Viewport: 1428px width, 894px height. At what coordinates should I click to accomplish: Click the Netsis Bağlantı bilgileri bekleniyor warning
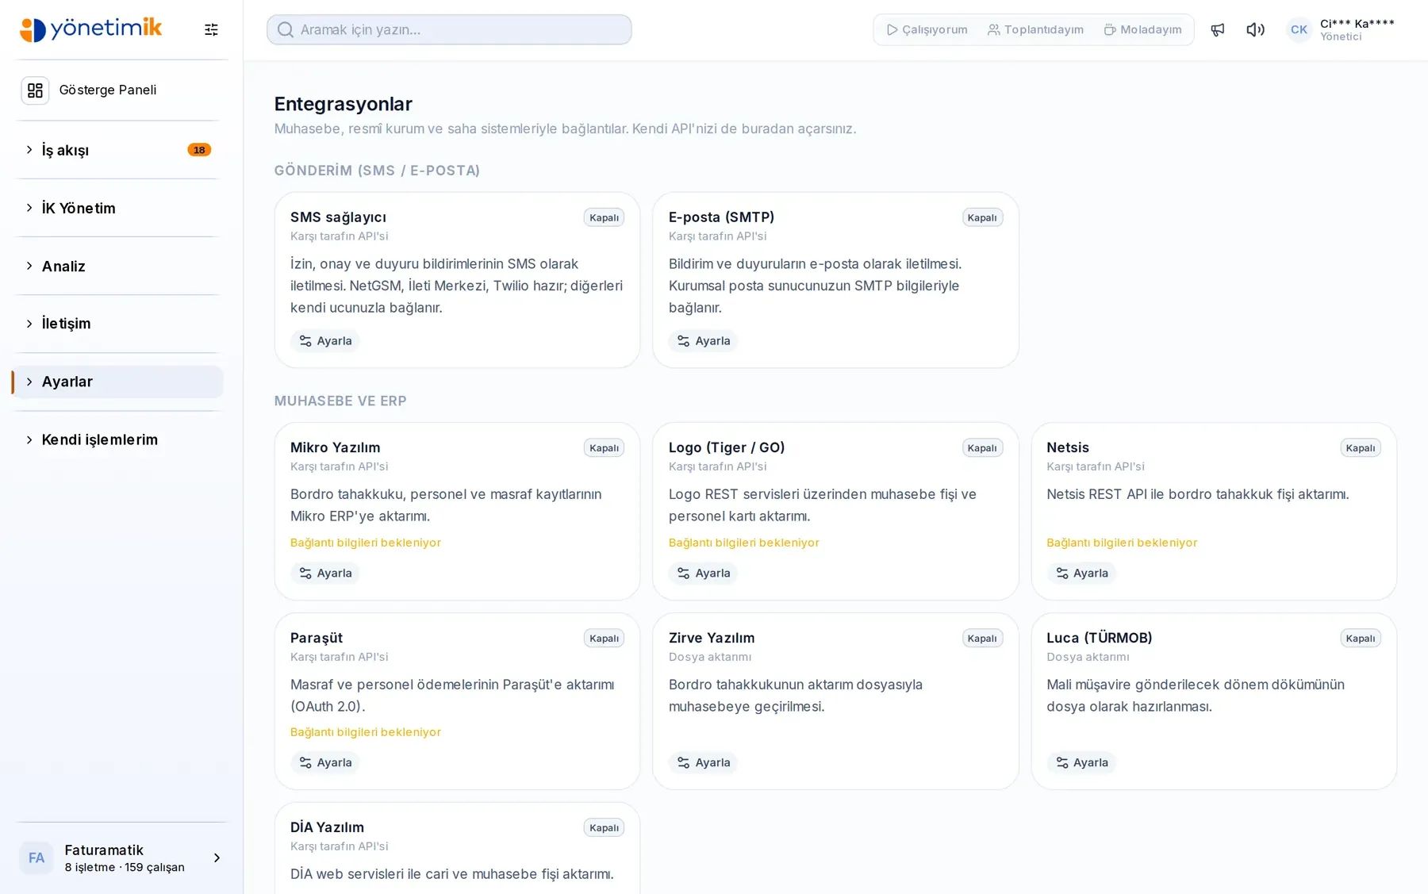(1122, 543)
